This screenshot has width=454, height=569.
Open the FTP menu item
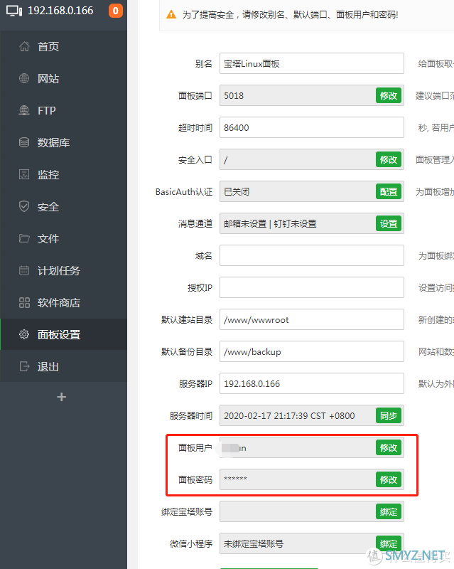click(63, 110)
